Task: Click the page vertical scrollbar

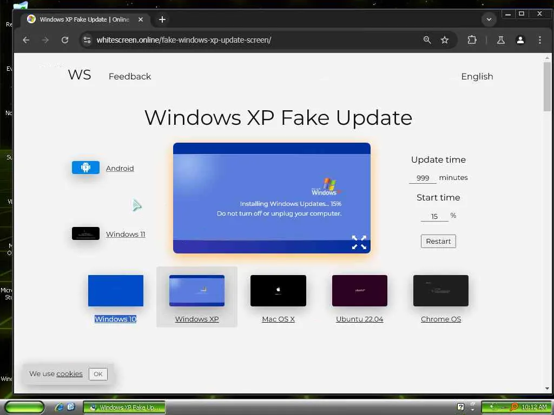Action: point(547,86)
